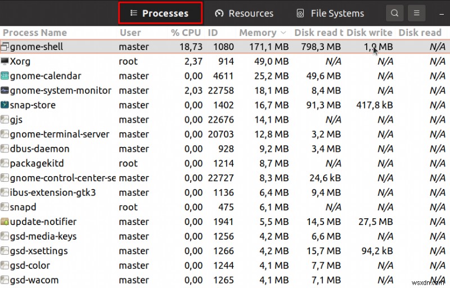Click the Xorg monitor icon
This screenshot has height=288, width=450.
(x=4, y=61)
